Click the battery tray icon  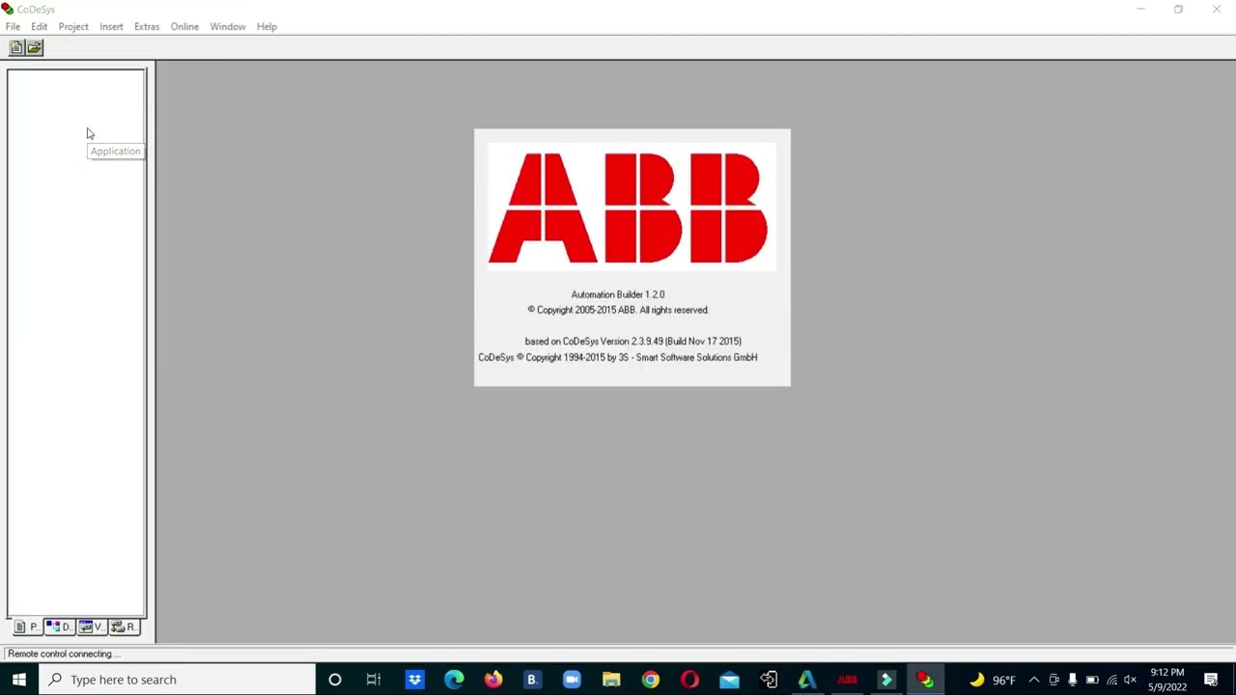pos(1092,680)
